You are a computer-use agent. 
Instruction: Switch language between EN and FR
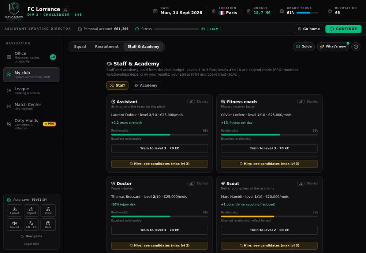click(x=31, y=224)
